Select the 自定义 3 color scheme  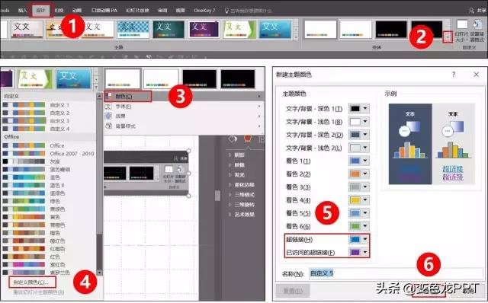[x=49, y=120]
